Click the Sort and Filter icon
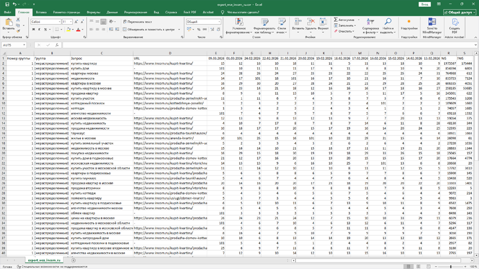Viewport: 479px width, 269px height. 370,22
